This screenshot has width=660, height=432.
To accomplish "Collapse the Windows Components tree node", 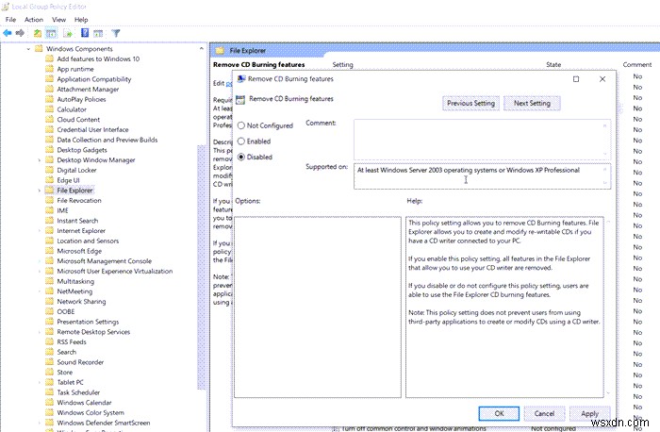I will 28,49.
